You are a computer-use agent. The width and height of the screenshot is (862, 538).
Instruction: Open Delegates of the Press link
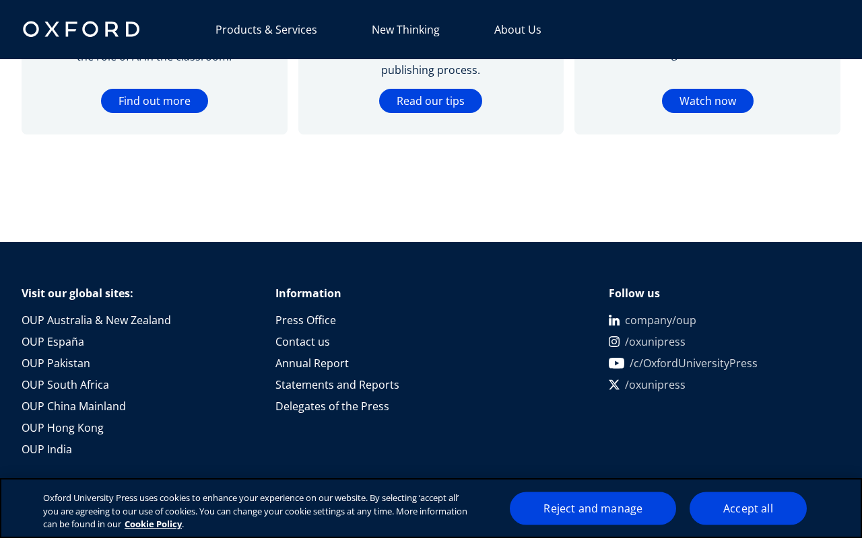coord(332,406)
